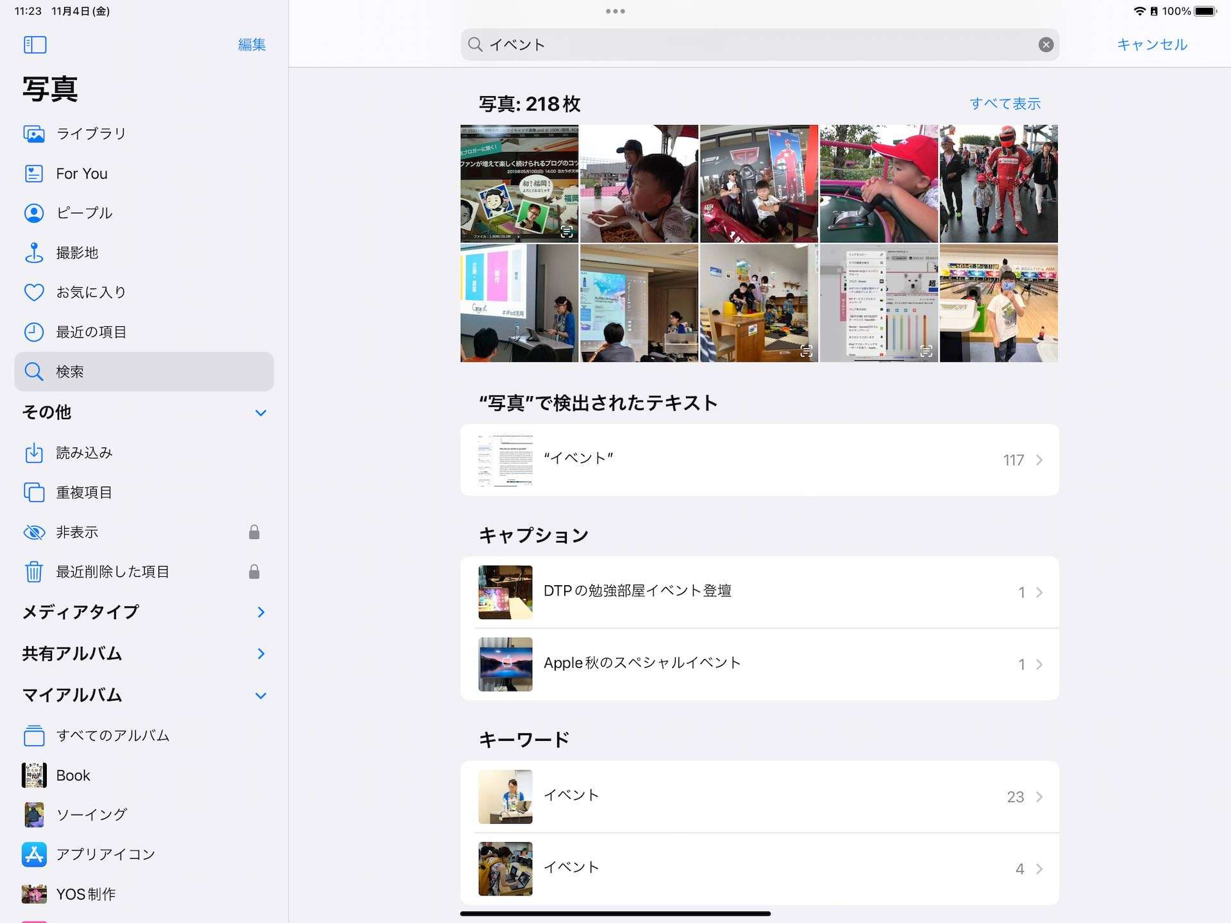Image resolution: width=1231 pixels, height=923 pixels.
Task: Open the イベント keyword result with 23 items
Action: click(x=760, y=797)
